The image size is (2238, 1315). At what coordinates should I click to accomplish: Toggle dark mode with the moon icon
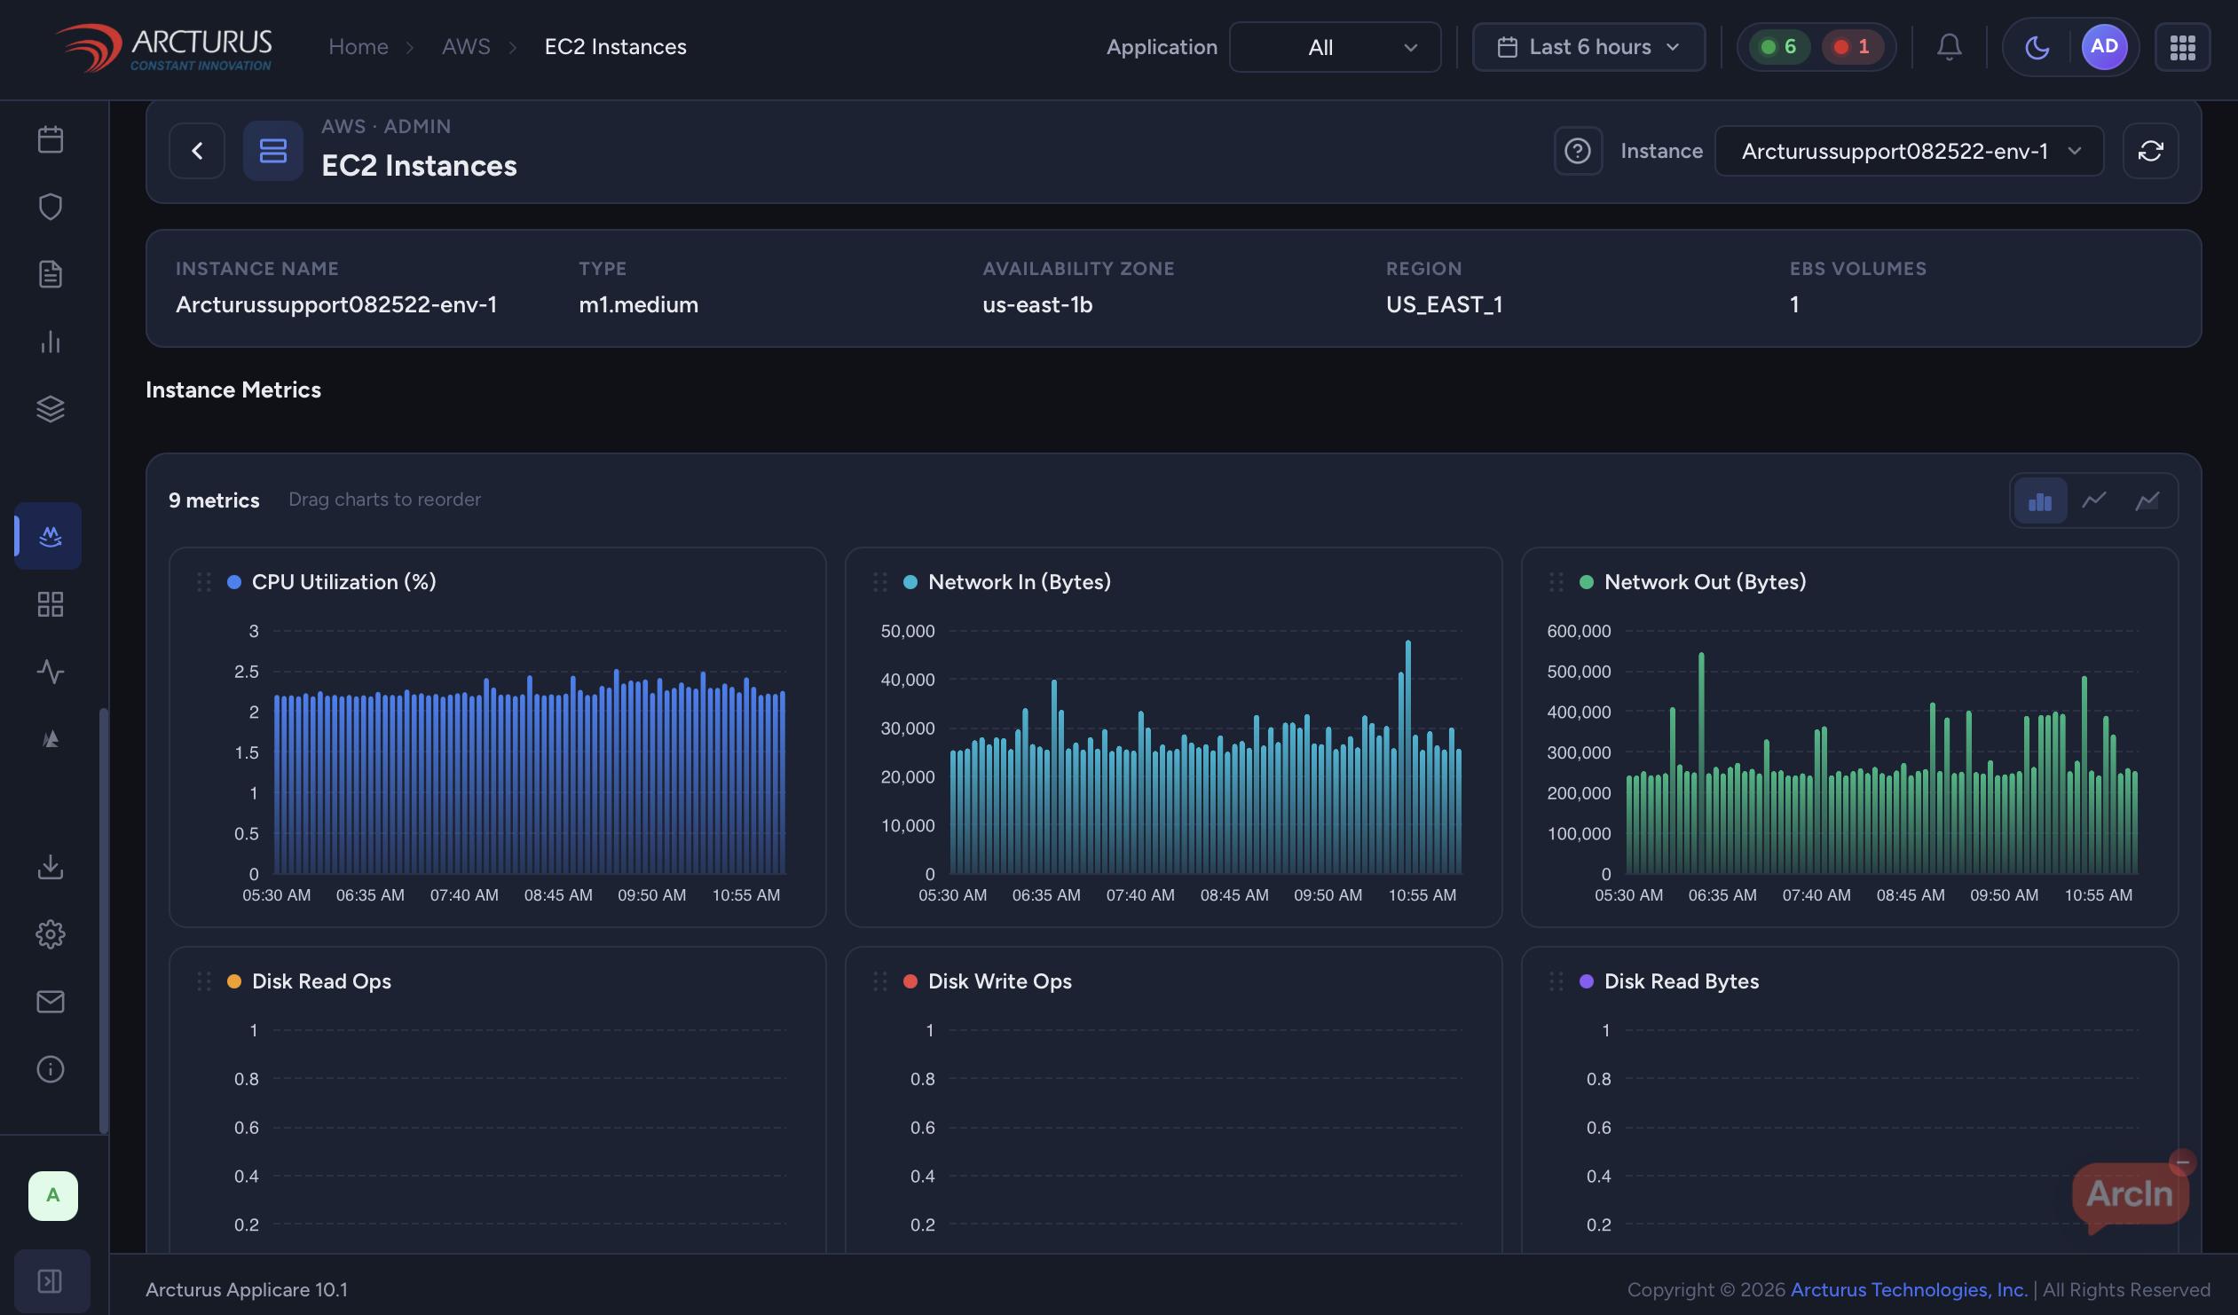[2037, 47]
